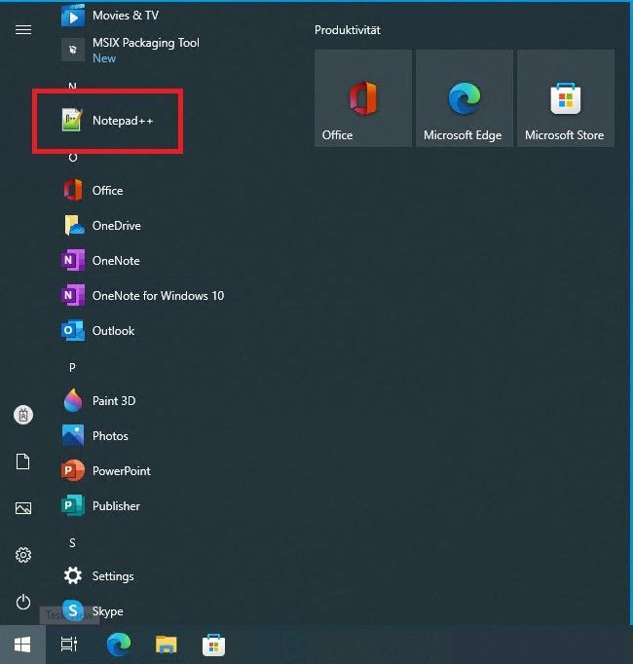Click the Power icon in Start sidebar
Viewport: 633px width, 664px height.
click(x=23, y=602)
